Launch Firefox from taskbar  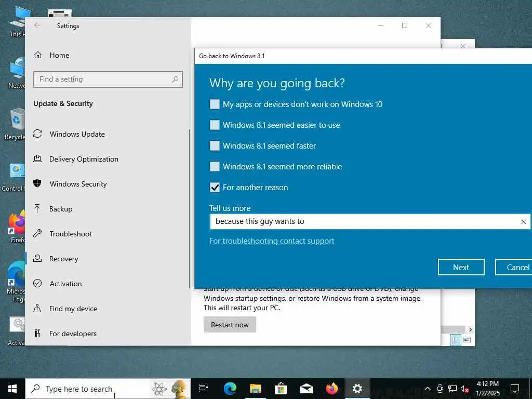[x=332, y=389]
